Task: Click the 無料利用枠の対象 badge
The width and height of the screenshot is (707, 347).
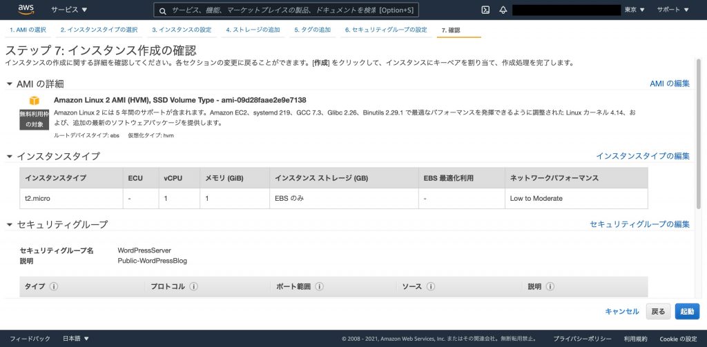Action: point(35,119)
